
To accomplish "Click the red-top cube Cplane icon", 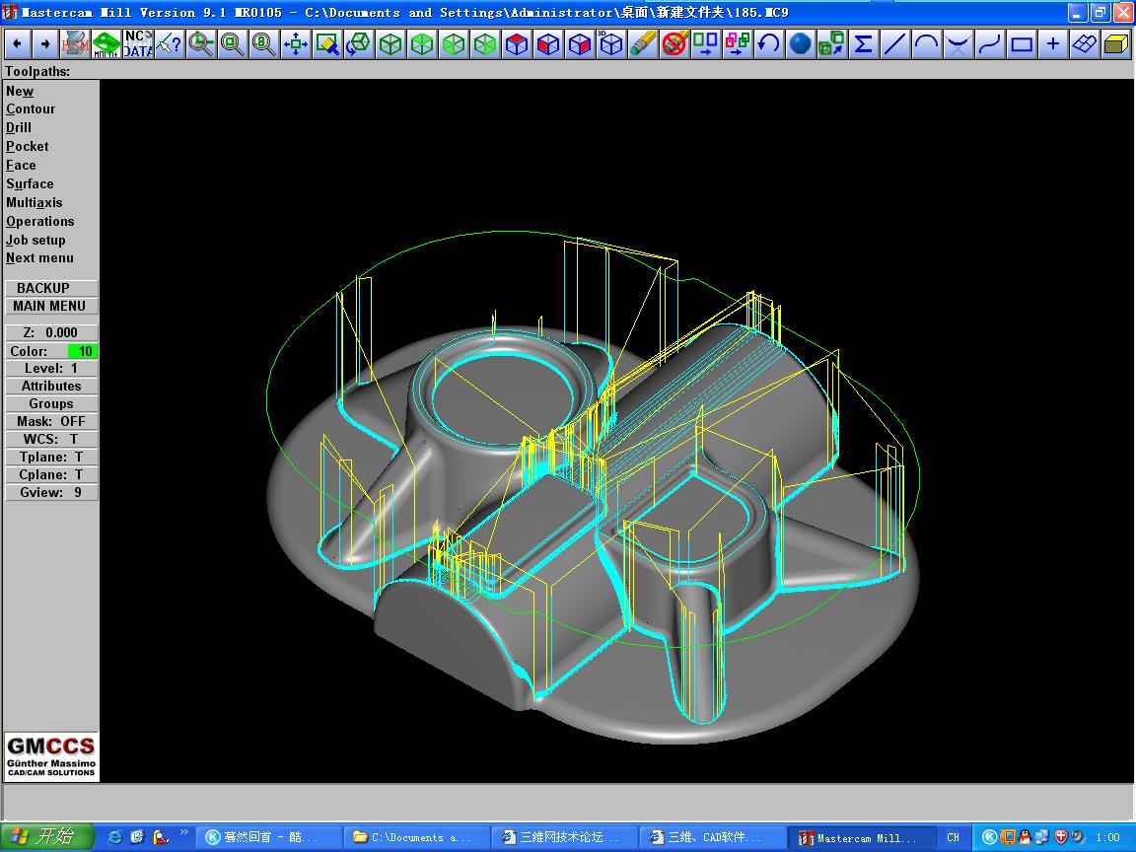I will (x=517, y=45).
